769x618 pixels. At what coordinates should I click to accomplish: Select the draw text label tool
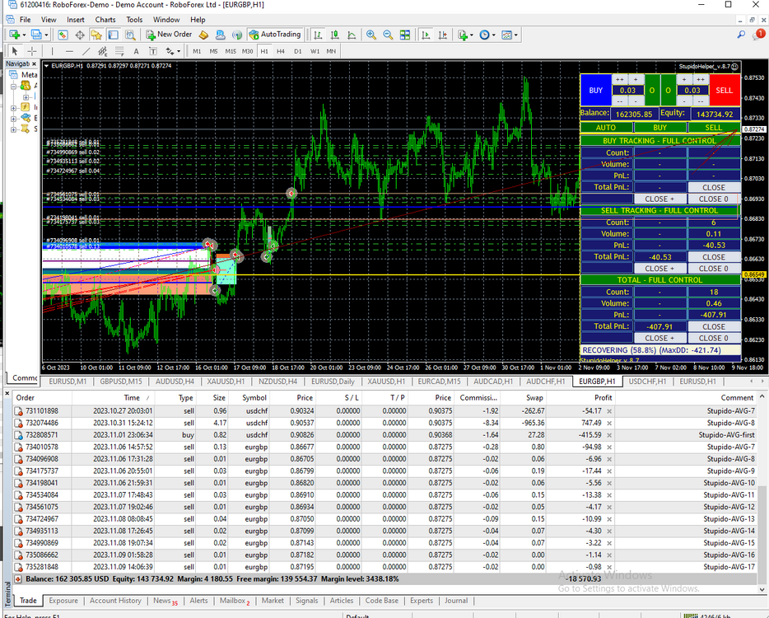click(153, 51)
